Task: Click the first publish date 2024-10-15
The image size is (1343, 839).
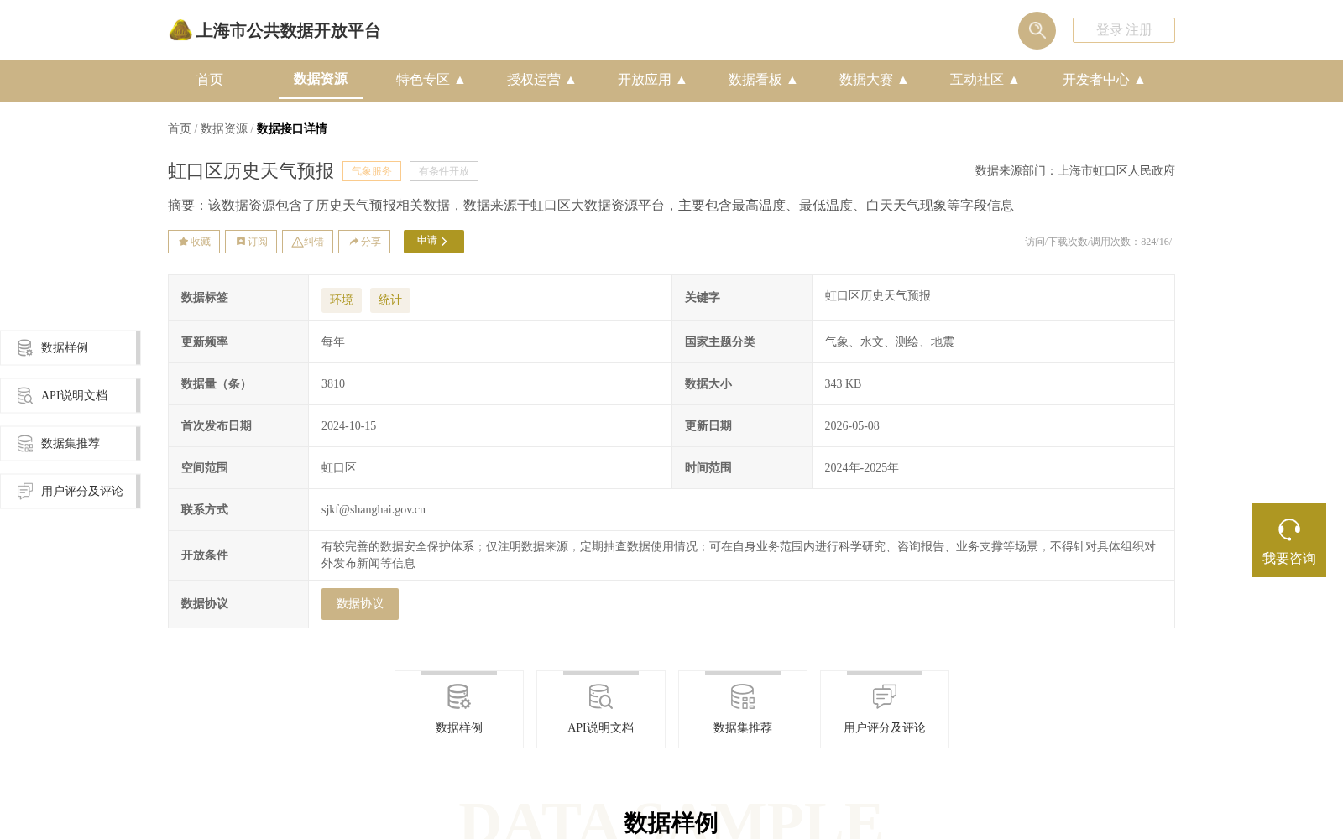Action: coord(349,425)
